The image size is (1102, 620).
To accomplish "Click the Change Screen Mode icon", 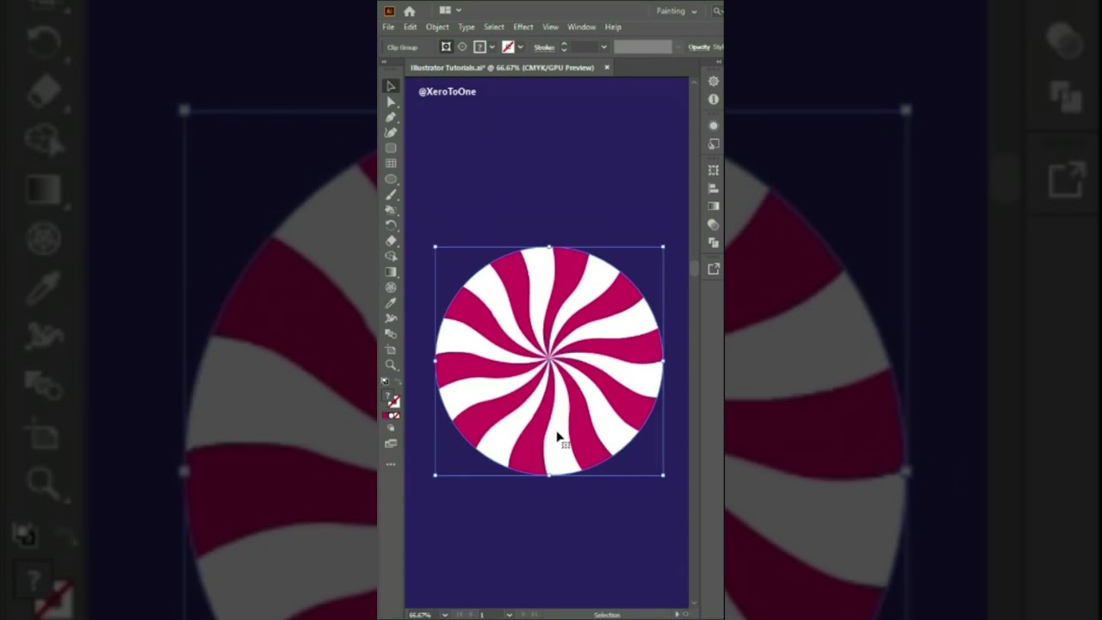I will (391, 443).
